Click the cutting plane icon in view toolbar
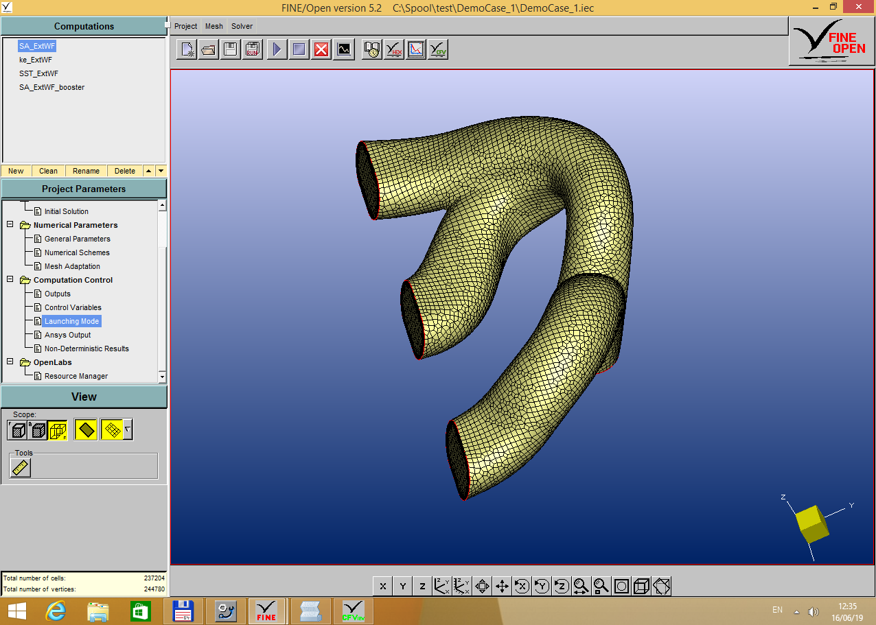 pyautogui.click(x=662, y=586)
